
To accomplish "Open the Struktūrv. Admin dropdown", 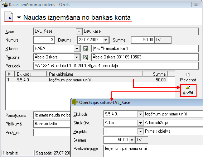I will tap(140, 123).
